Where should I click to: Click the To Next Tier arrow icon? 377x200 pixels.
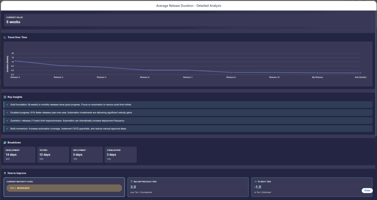[255, 181]
